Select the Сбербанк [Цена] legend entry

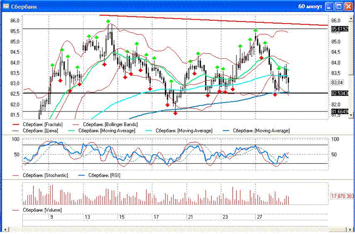tap(35, 131)
